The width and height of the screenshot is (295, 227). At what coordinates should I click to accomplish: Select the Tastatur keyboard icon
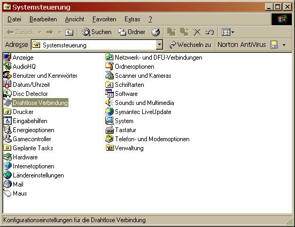[x=110, y=130]
